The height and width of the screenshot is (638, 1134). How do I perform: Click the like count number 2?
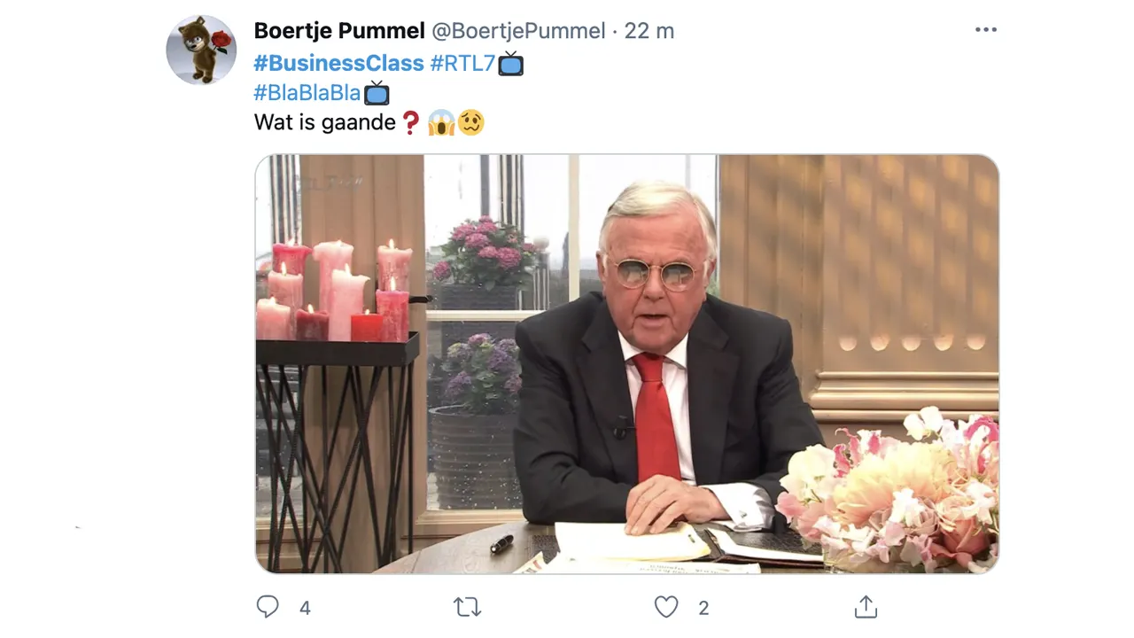pyautogui.click(x=703, y=608)
